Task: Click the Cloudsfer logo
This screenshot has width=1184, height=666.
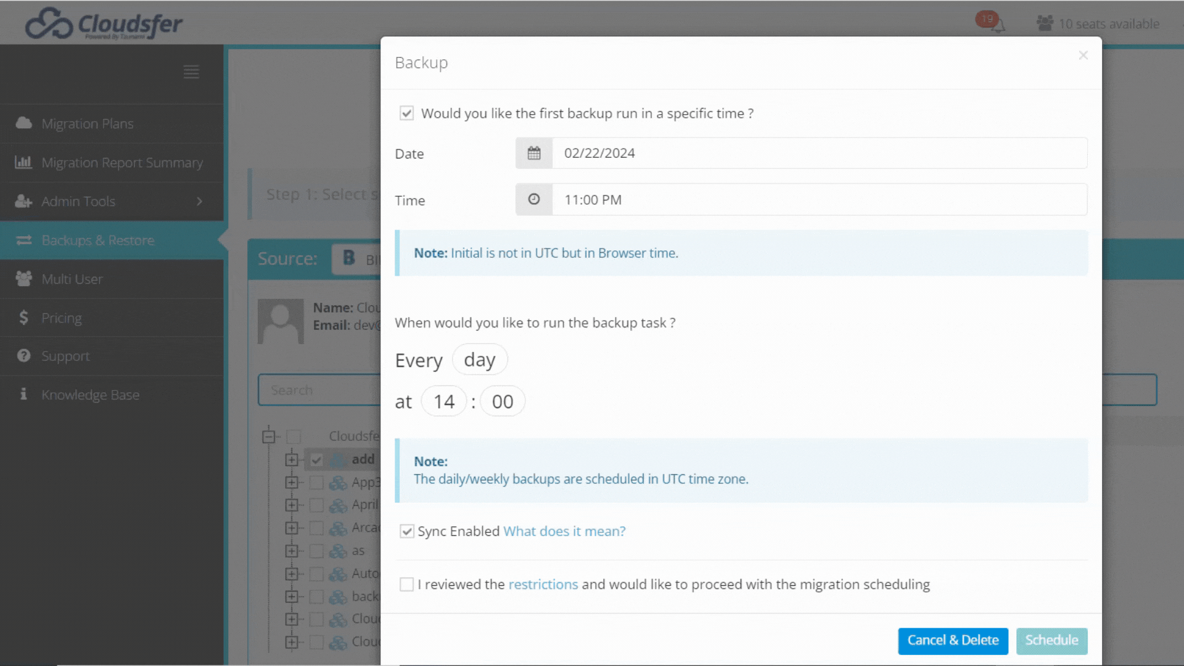Action: (104, 24)
